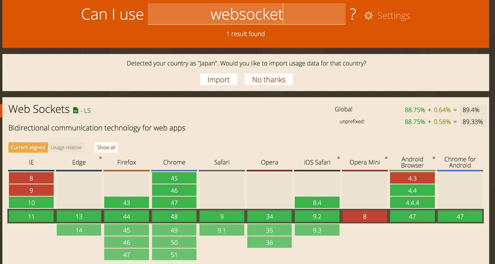The image size is (495, 264).
Task: Select the Chrome 48 current version cell
Action: (x=174, y=217)
